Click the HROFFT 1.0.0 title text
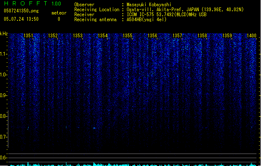 33,3
